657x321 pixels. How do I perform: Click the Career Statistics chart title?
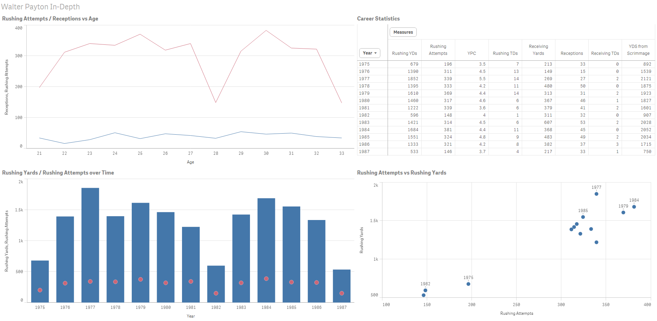378,19
